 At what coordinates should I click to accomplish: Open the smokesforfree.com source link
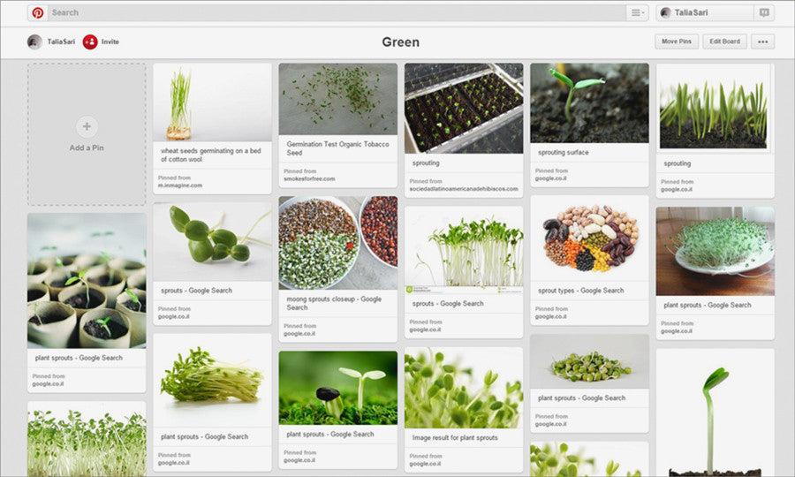point(308,178)
